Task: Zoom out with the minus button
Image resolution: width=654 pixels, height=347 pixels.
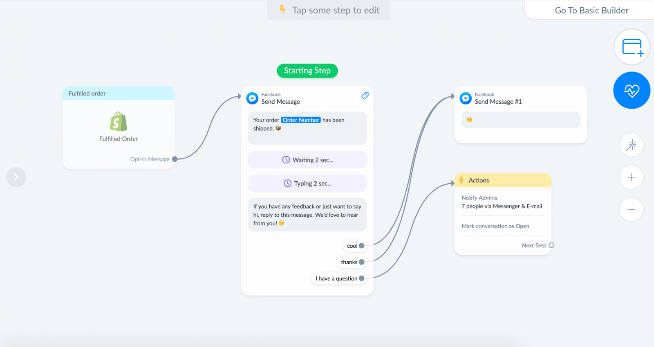Action: coord(632,209)
